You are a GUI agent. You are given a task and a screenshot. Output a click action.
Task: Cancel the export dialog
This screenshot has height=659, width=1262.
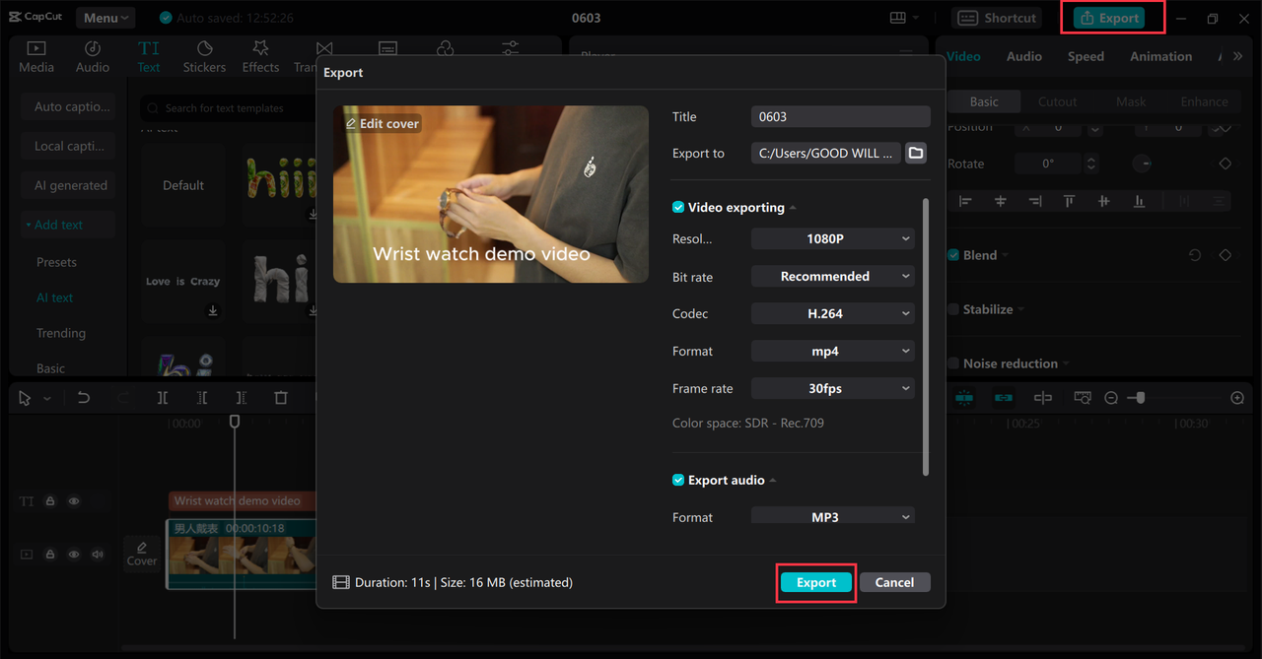(x=894, y=582)
